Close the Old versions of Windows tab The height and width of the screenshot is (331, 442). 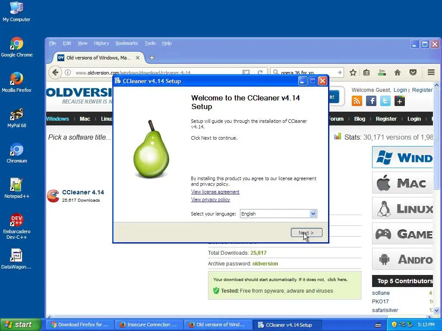[x=138, y=58]
